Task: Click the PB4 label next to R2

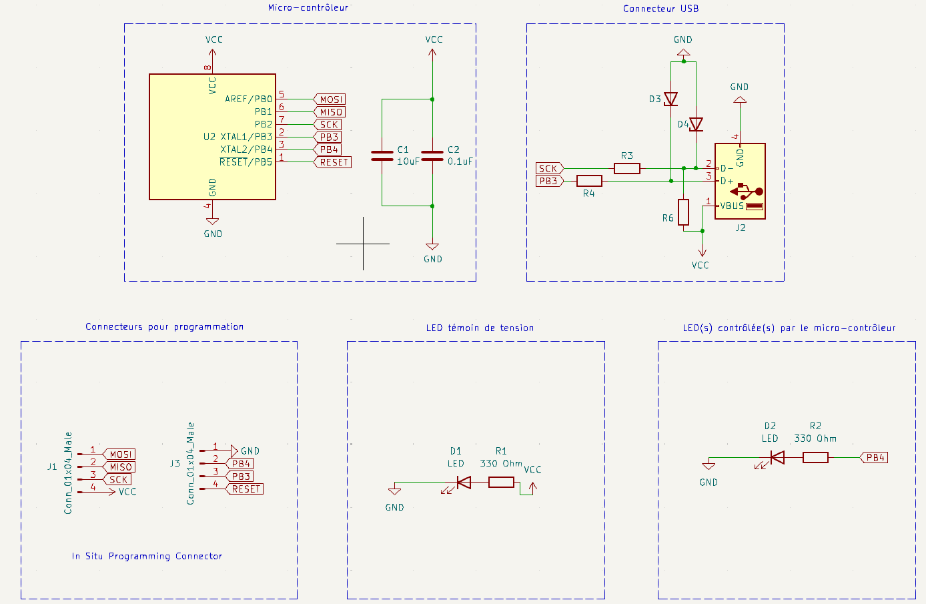Action: [x=875, y=458]
